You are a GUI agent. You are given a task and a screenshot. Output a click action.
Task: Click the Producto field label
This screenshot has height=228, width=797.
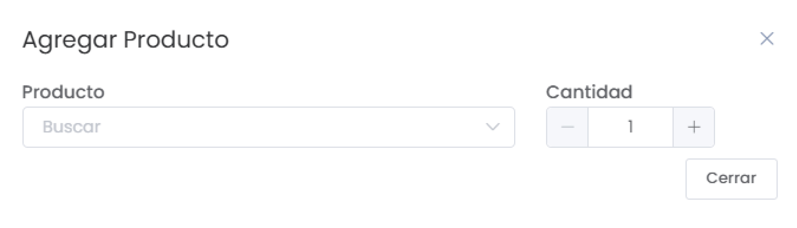(63, 92)
